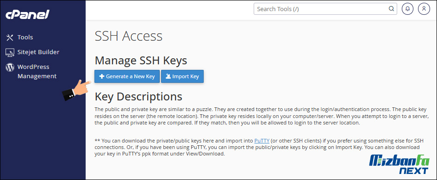The image size is (437, 180).
Task: Open the user account icon
Action: click(424, 9)
